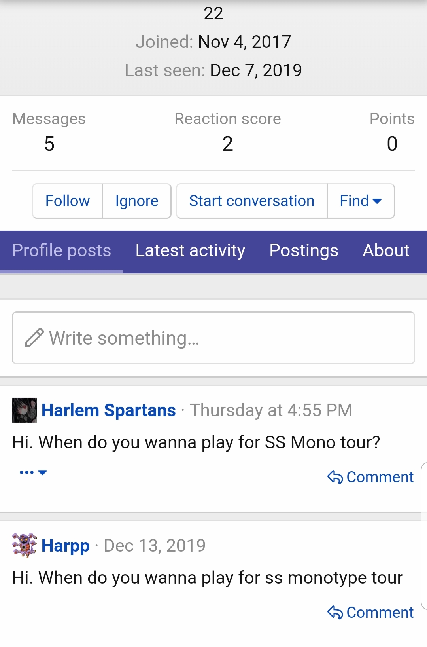Go to the About tab
This screenshot has height=647, width=427.
click(386, 250)
